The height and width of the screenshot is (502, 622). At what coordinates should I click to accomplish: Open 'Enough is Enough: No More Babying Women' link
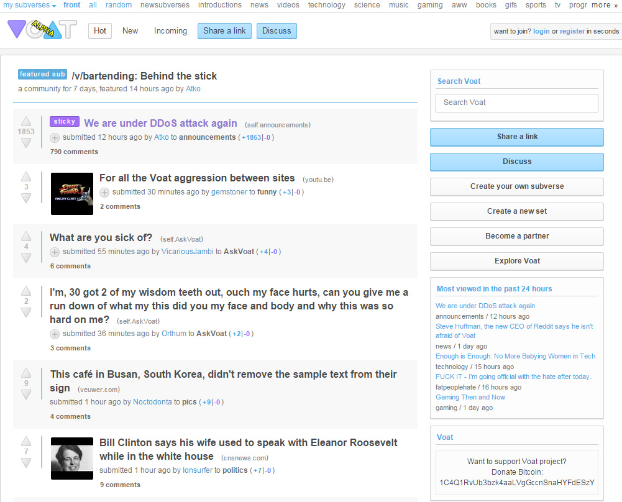click(x=515, y=357)
